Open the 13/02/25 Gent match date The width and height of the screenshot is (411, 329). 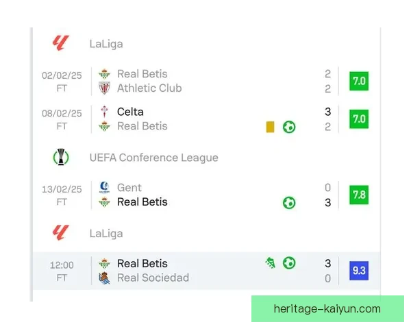[x=62, y=188]
